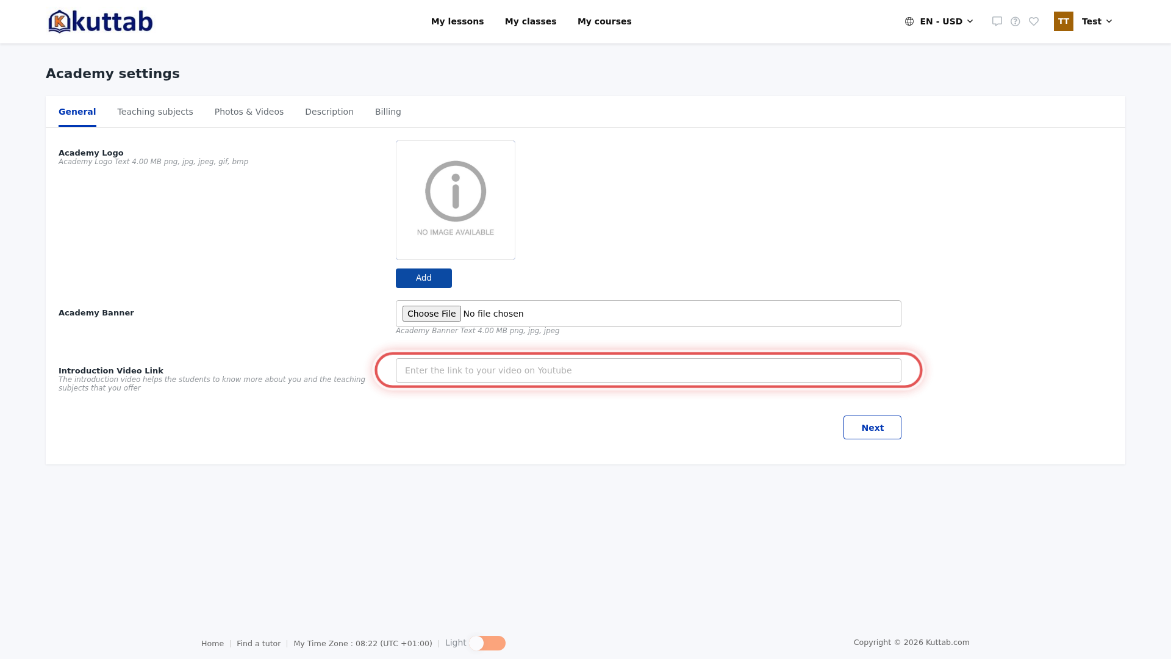The height and width of the screenshot is (659, 1171).
Task: Switch to the Photos & Videos tab
Action: coord(249,112)
